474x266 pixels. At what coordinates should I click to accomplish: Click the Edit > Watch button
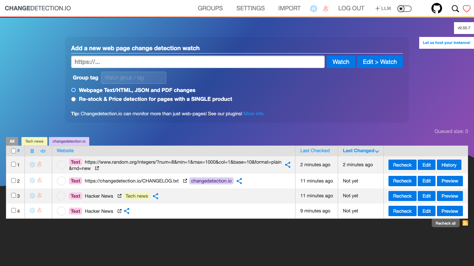pos(380,62)
